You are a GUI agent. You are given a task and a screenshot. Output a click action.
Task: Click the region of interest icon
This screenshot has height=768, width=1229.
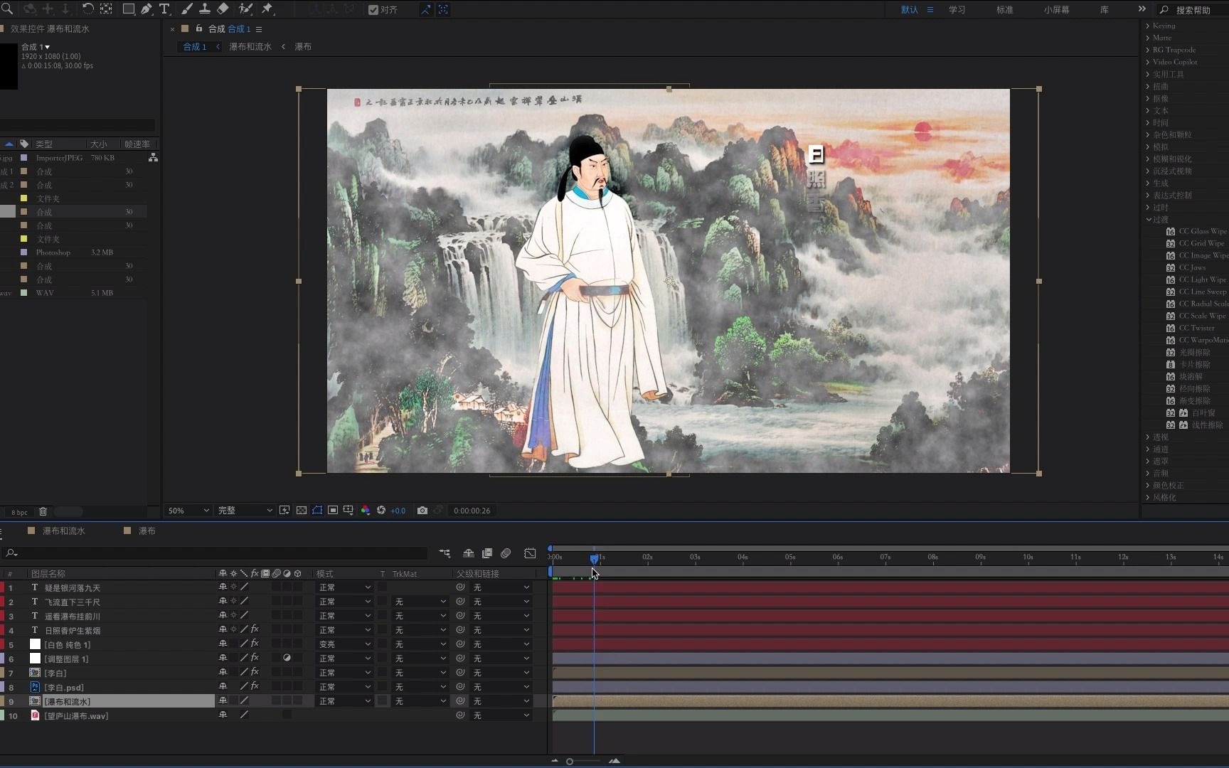click(x=333, y=511)
